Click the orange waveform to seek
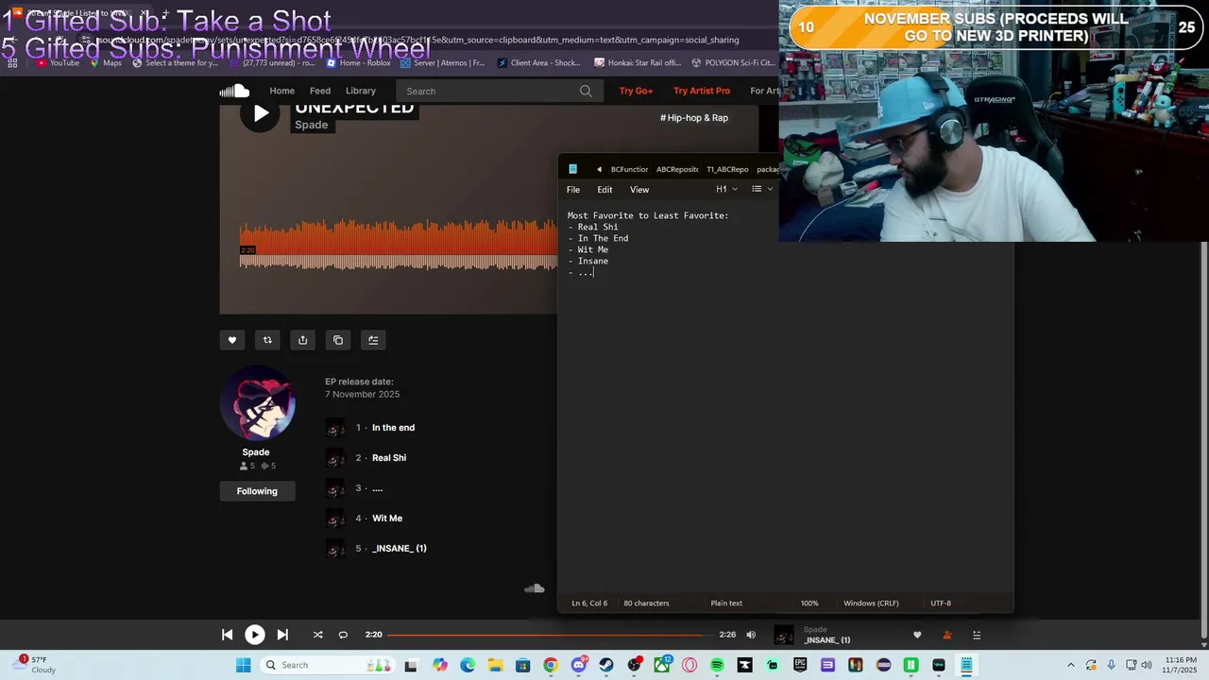1209x680 pixels. tap(398, 246)
